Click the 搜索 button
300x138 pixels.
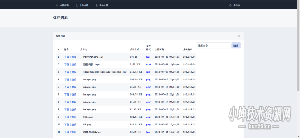[x=236, y=45]
